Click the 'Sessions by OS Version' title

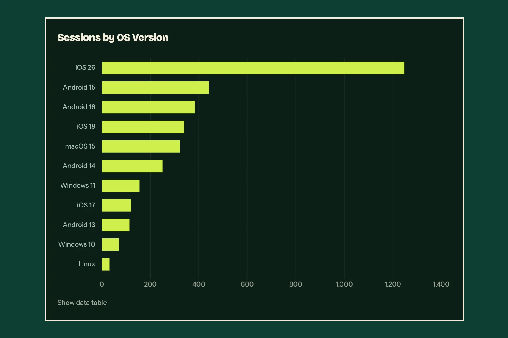pos(113,38)
